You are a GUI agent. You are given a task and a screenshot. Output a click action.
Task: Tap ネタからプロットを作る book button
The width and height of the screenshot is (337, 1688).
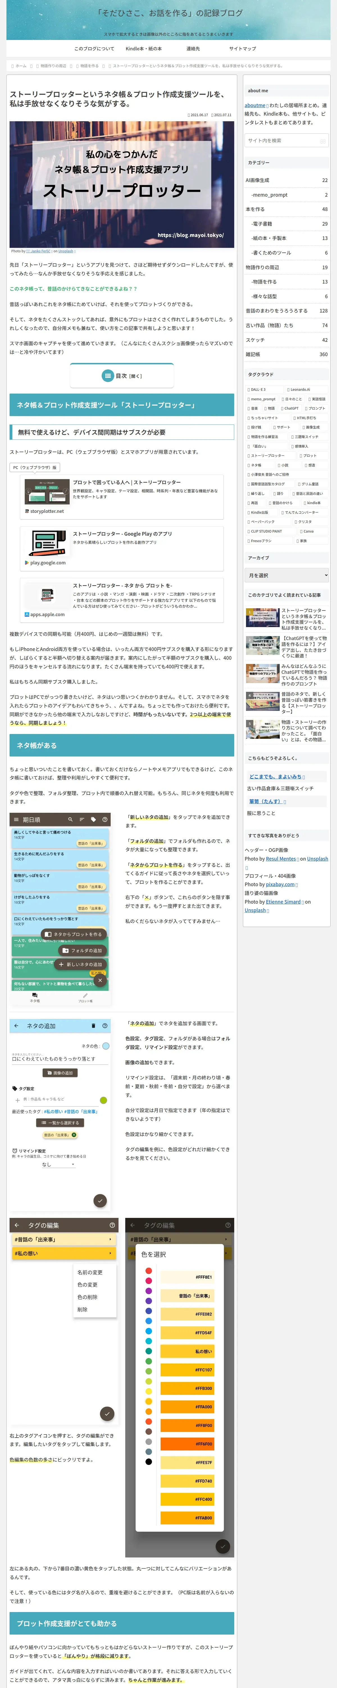pos(73,934)
